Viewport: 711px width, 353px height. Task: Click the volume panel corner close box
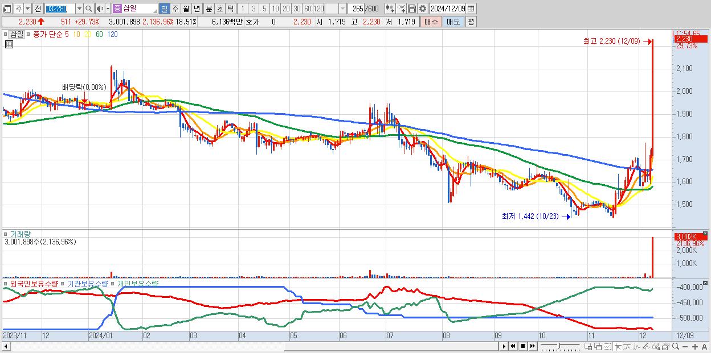point(705,234)
